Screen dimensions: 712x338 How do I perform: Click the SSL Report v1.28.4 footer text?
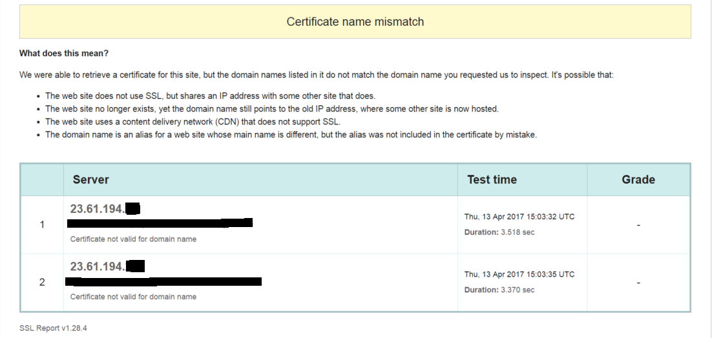pyautogui.click(x=53, y=328)
